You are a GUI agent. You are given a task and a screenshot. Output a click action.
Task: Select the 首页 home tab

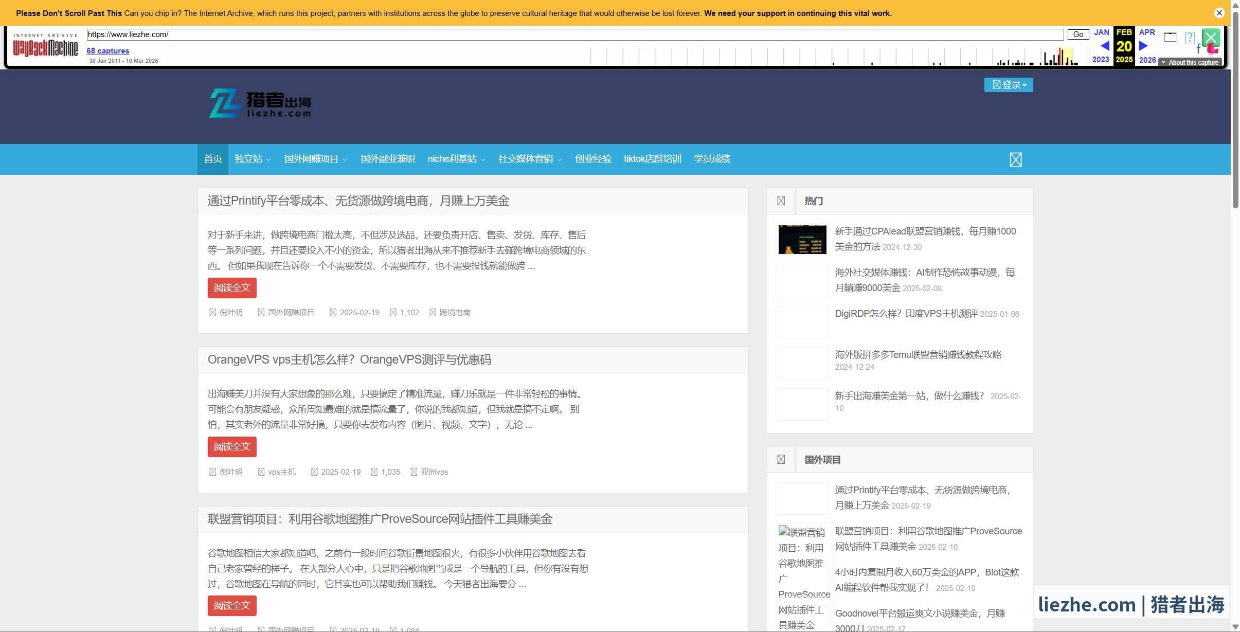pyautogui.click(x=213, y=159)
